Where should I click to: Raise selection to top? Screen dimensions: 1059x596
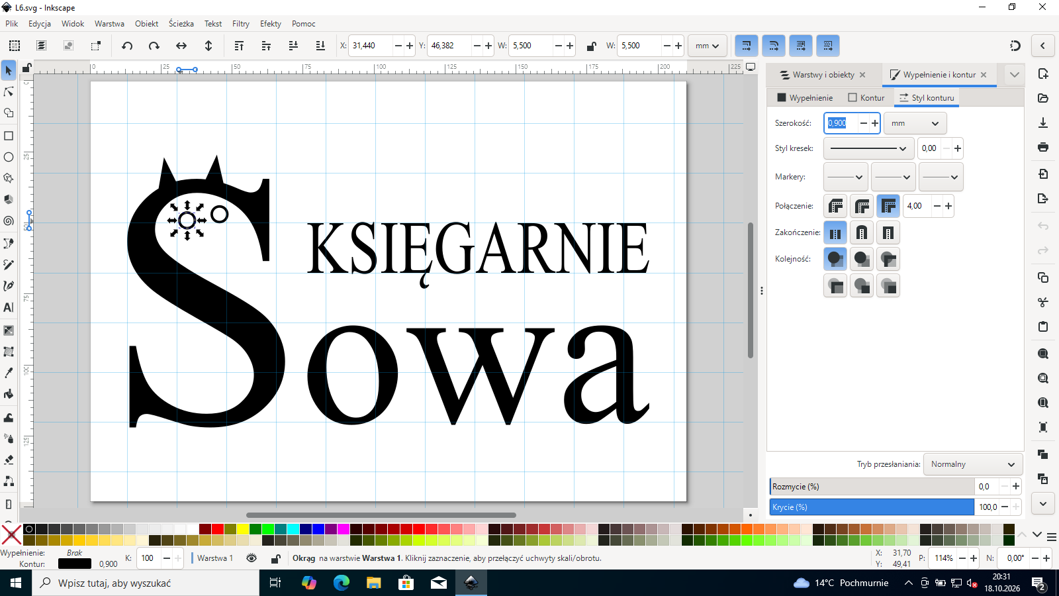pos(239,46)
